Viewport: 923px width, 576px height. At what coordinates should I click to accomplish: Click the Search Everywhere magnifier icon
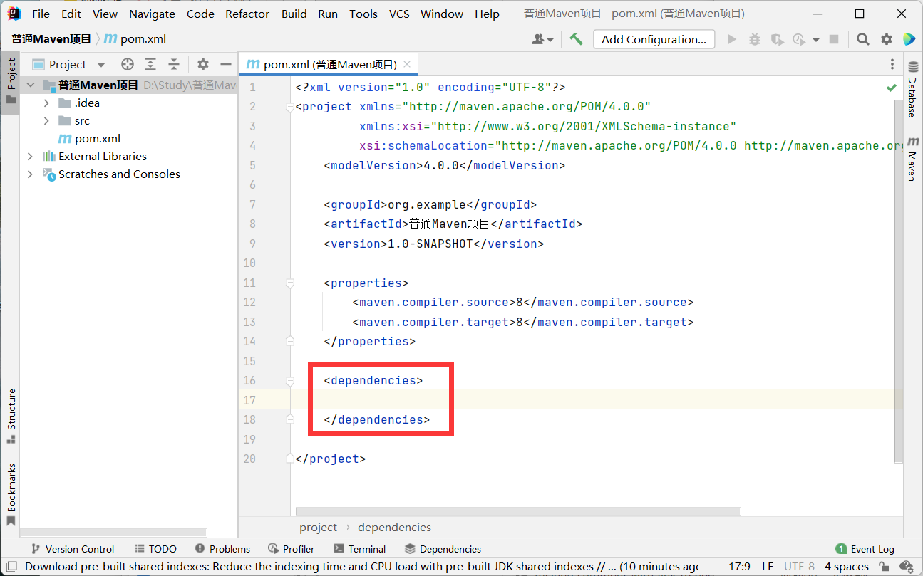(862, 39)
